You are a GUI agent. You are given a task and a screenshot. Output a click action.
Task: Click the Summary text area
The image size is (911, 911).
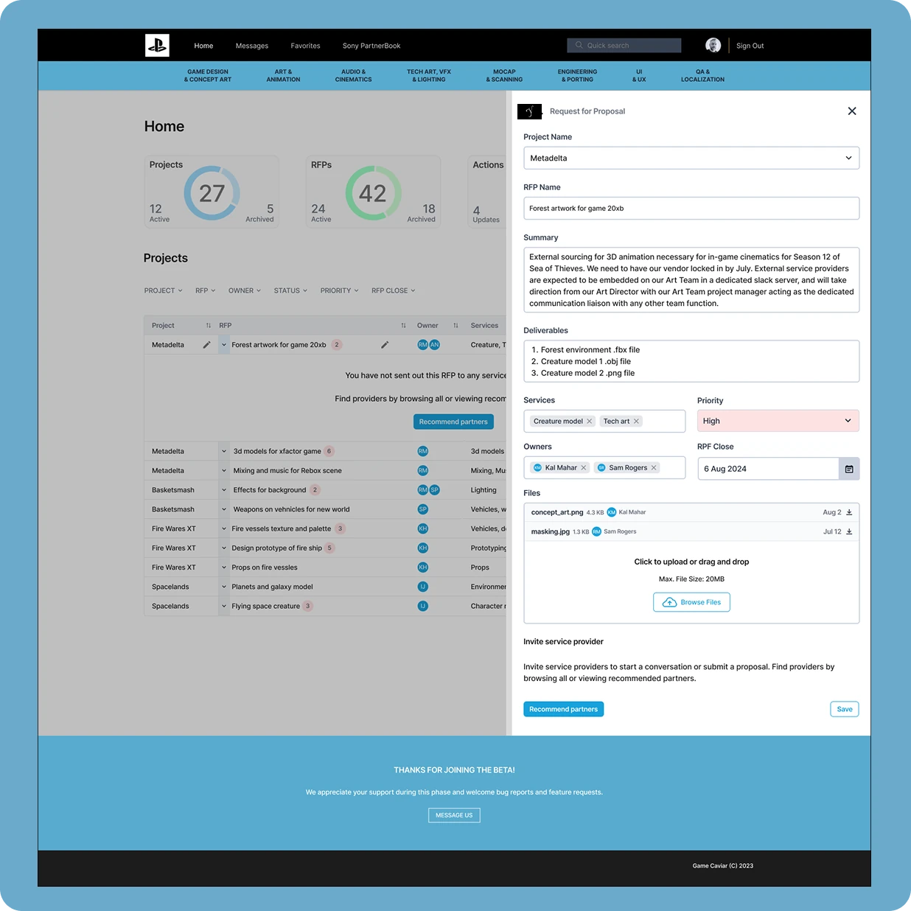(x=691, y=280)
